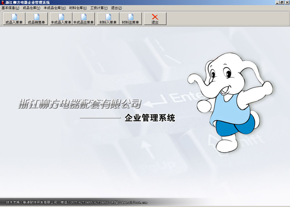Screen dimensions: 290x207
Task: Click the 浙江柳方电器配套有限公司 company title
Action: [x=78, y=103]
